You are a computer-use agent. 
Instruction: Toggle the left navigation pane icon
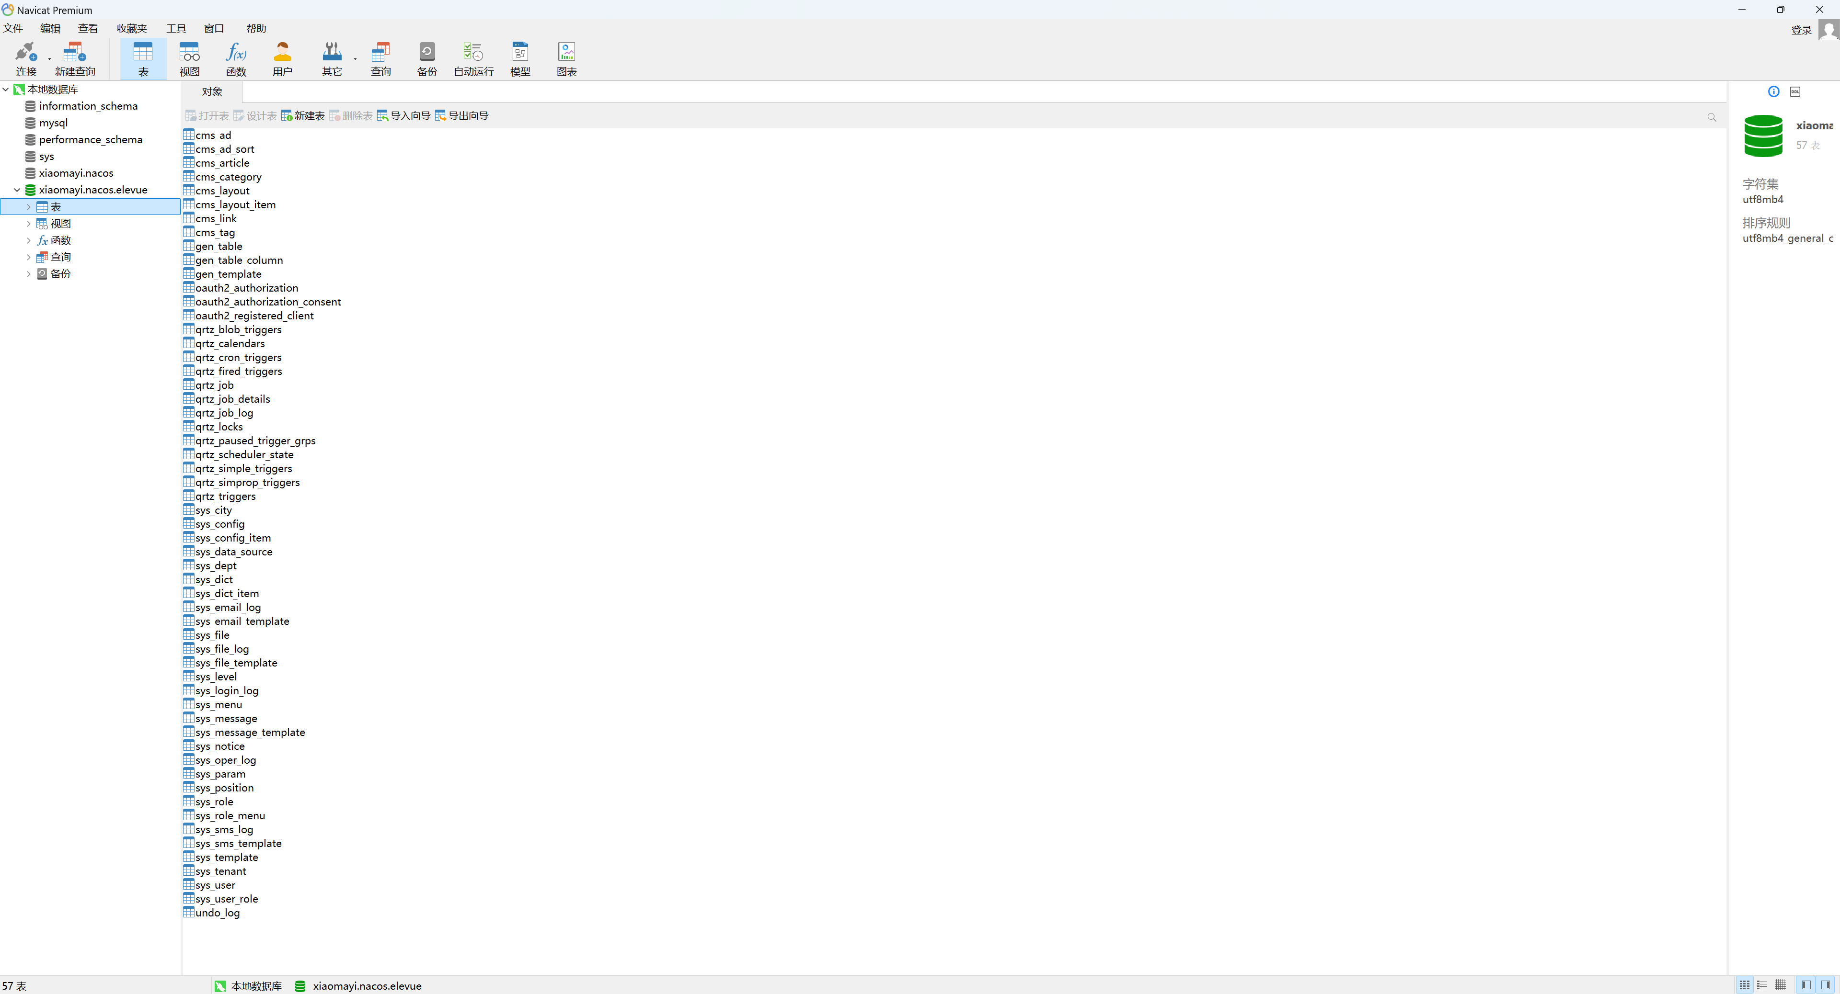click(x=1806, y=985)
